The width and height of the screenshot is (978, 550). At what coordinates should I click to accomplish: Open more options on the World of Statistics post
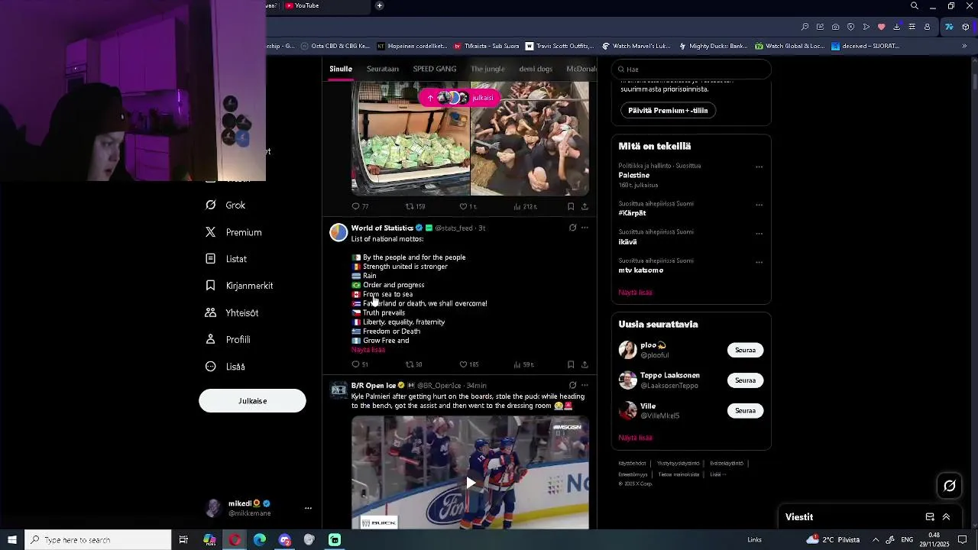tap(585, 228)
